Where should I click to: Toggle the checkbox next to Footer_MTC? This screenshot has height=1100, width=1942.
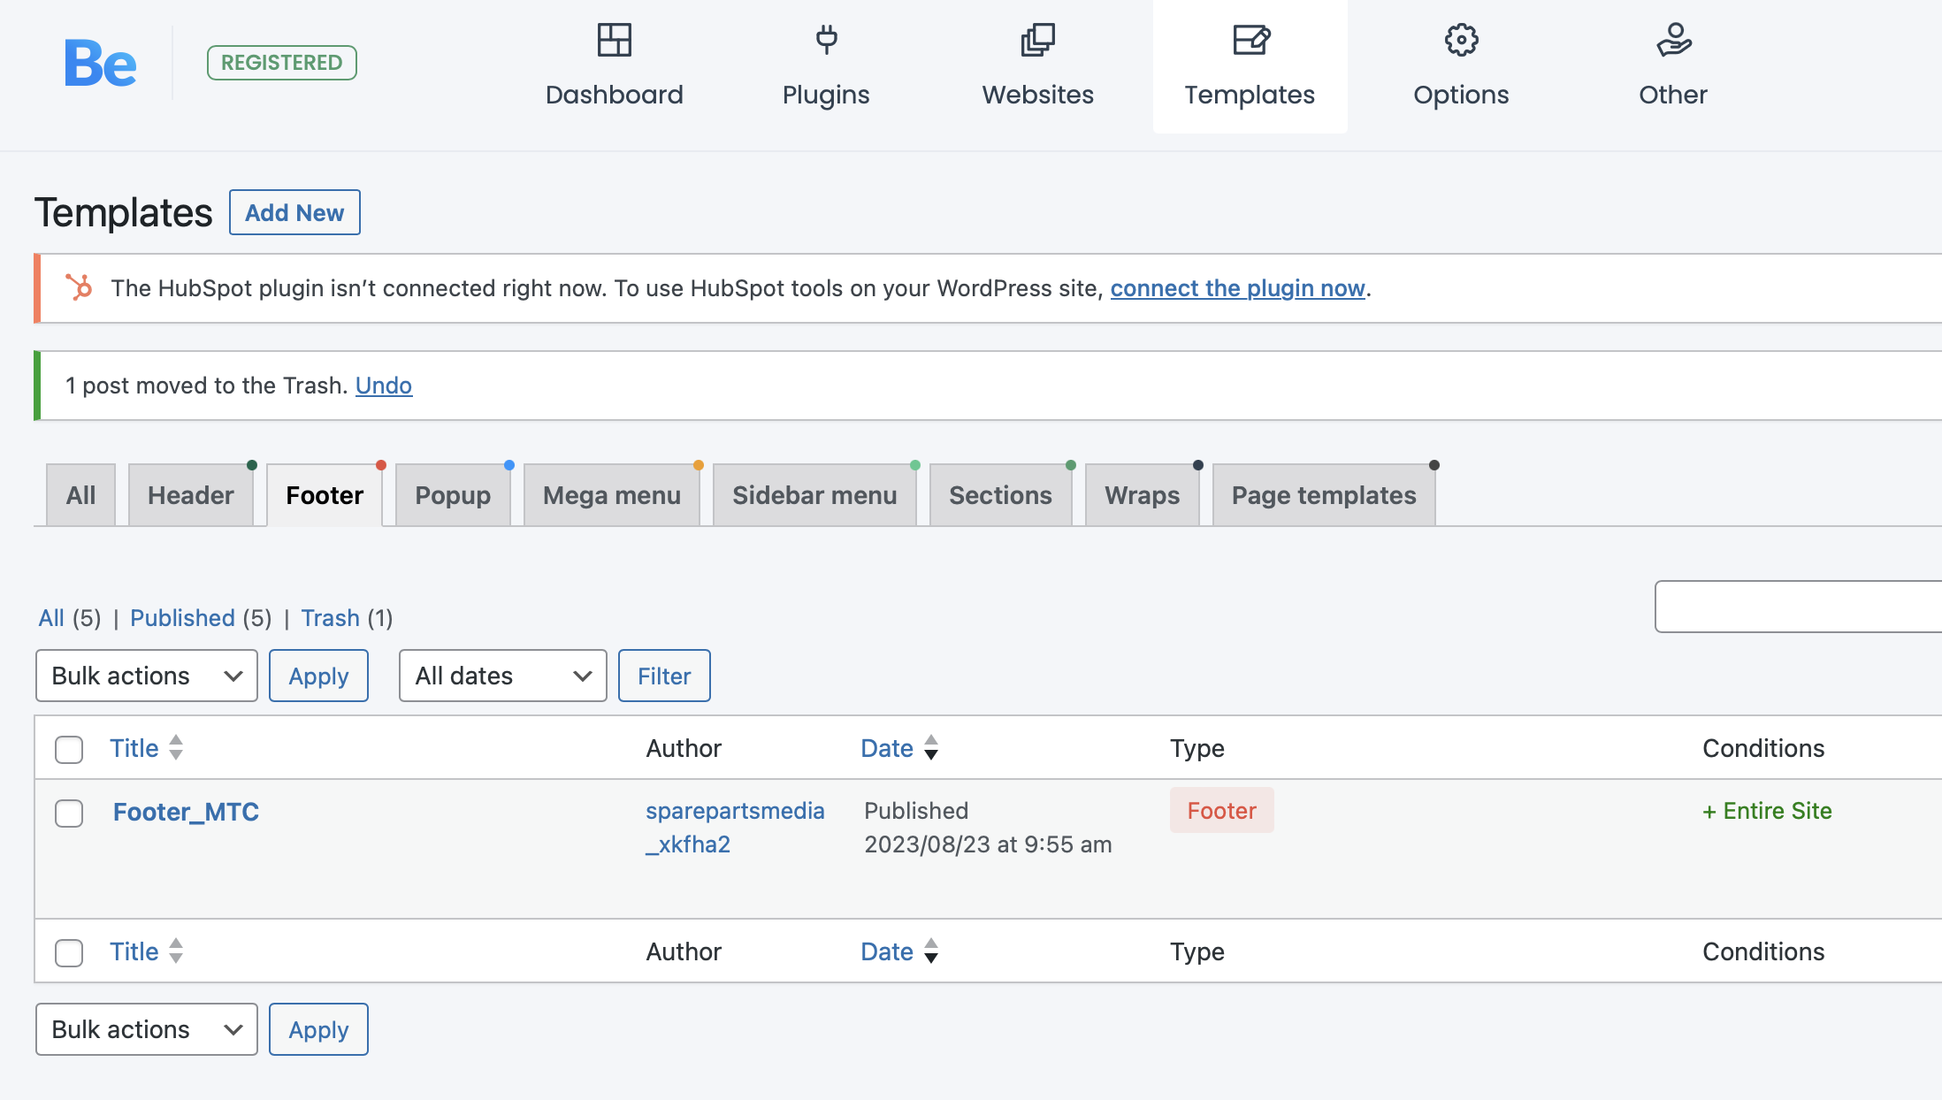pos(69,812)
